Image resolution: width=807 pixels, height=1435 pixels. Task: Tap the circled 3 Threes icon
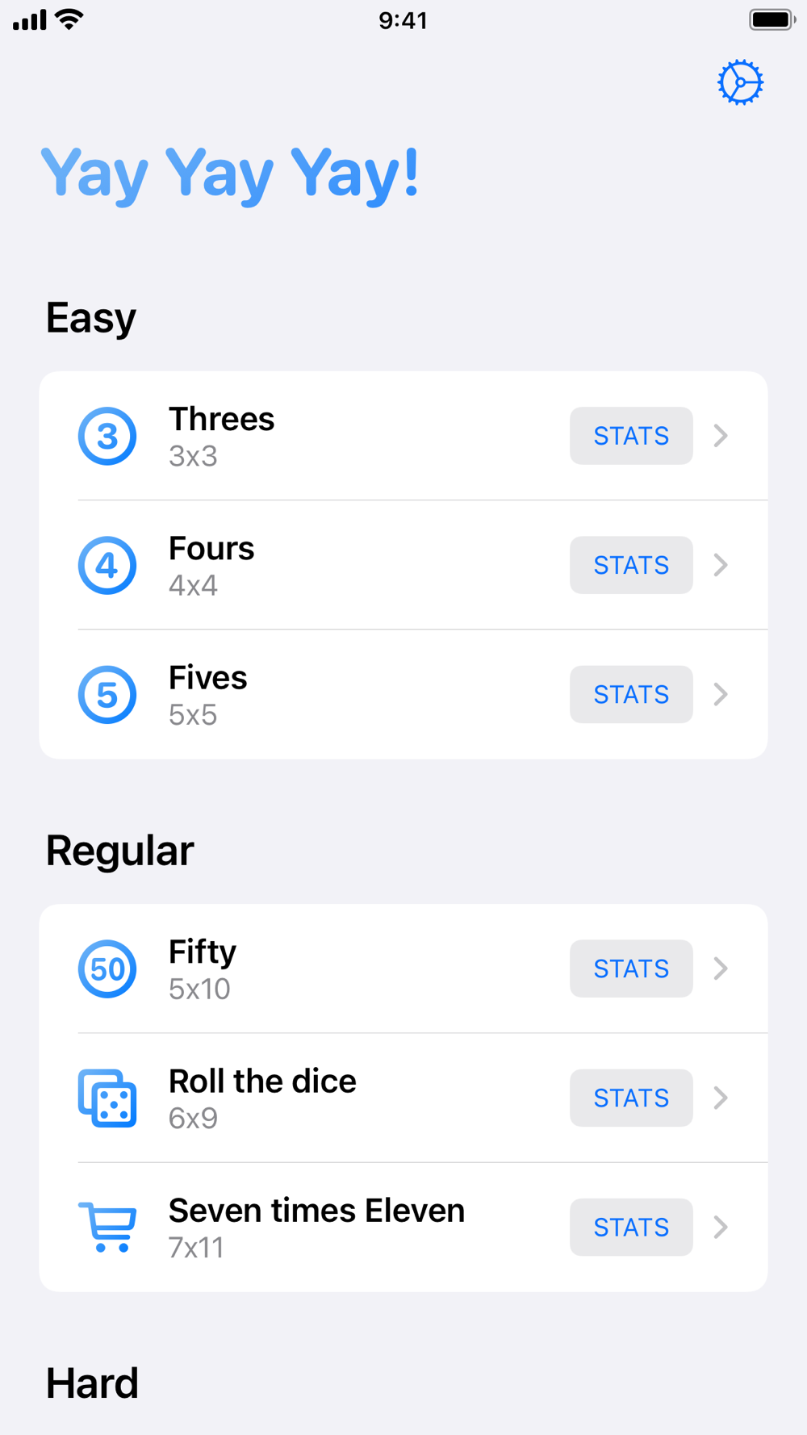[x=107, y=436]
